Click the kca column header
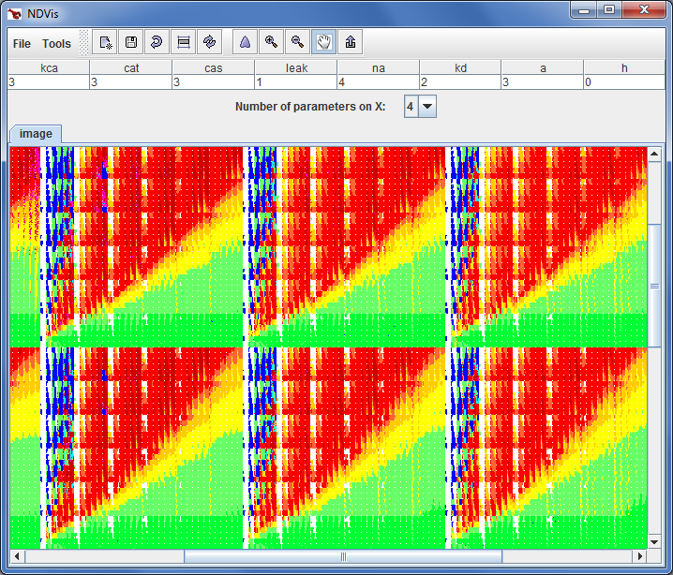 coord(49,67)
